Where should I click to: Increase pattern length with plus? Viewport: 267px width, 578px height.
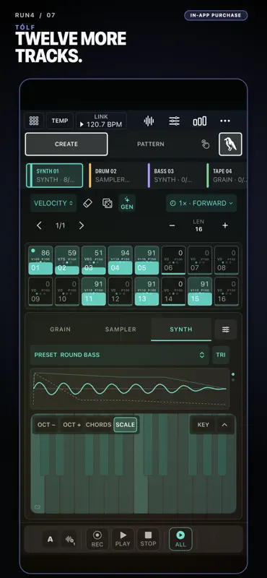coord(225,225)
